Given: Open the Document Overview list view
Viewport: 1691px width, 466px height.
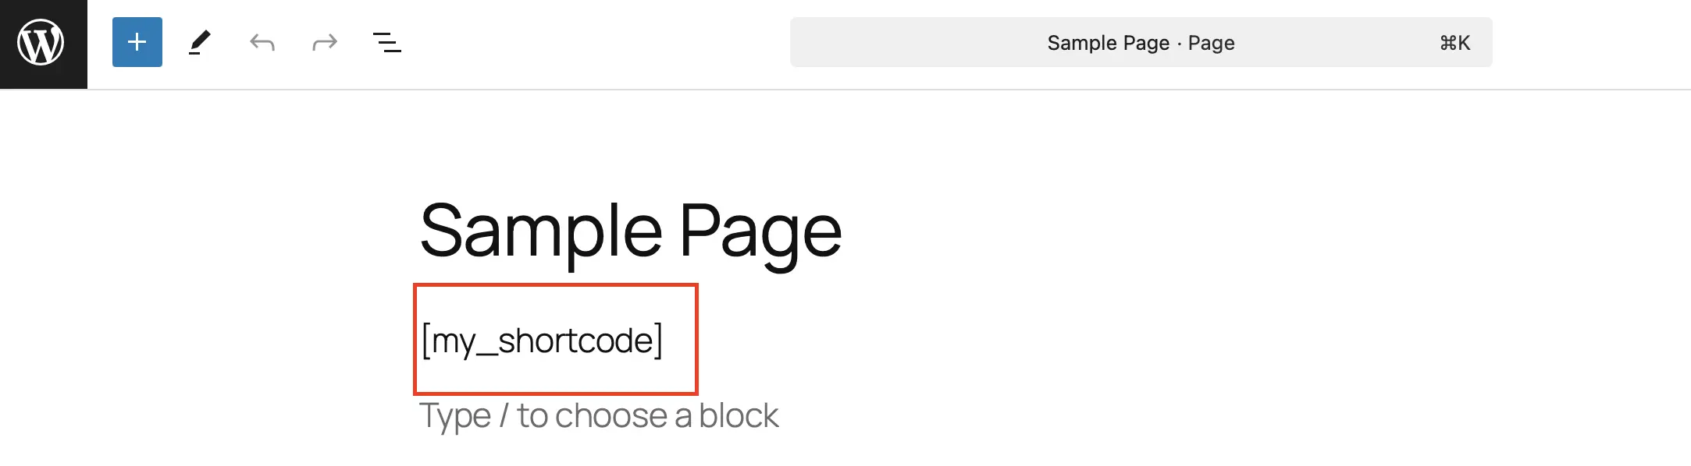Looking at the screenshot, I should click(386, 43).
